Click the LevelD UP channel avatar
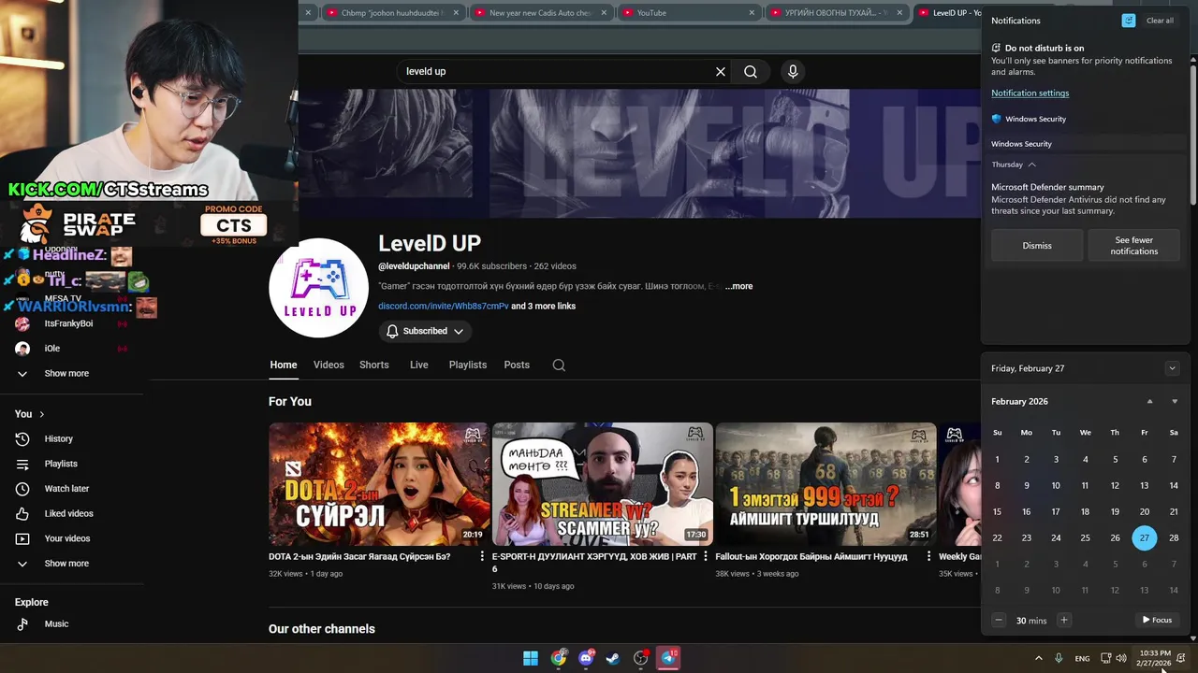This screenshot has height=673, width=1198. pos(318,288)
